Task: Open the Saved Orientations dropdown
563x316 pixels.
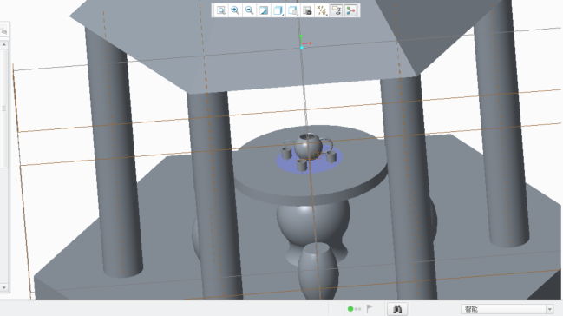Action: click(x=293, y=10)
